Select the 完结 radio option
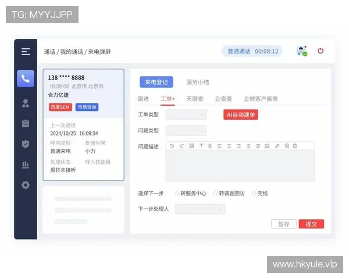This screenshot has height=279, width=349. point(254,194)
